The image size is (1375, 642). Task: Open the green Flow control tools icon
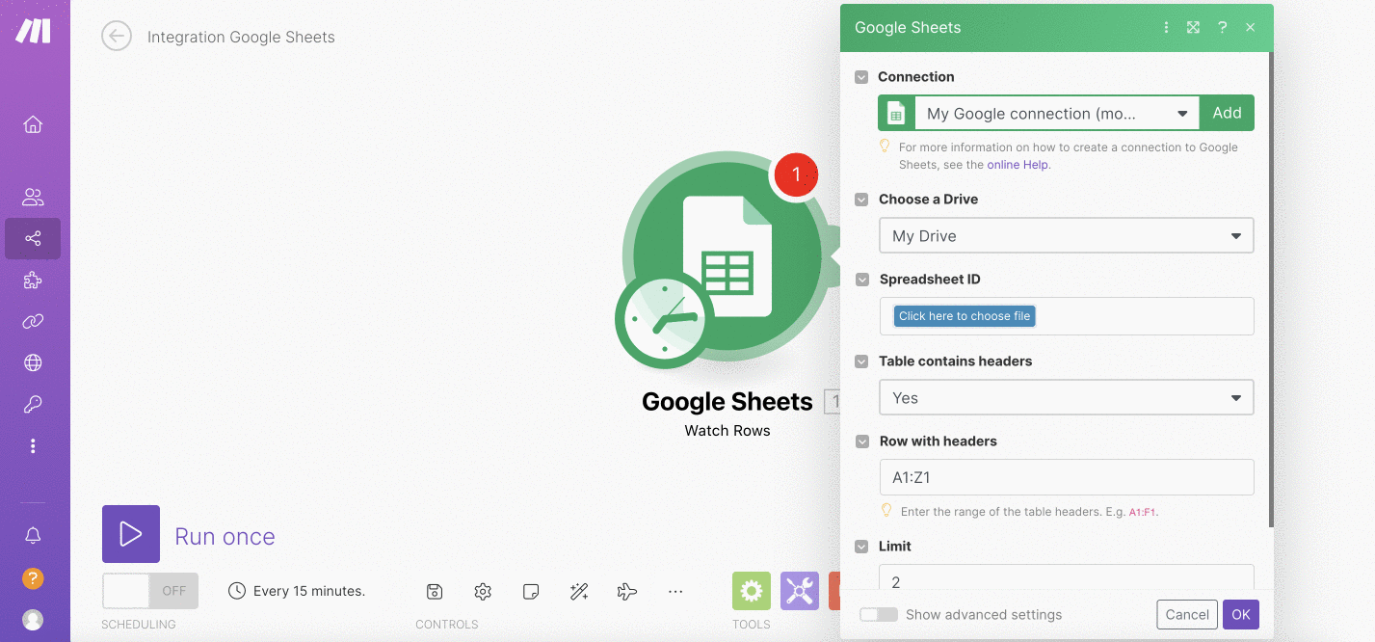click(x=752, y=591)
